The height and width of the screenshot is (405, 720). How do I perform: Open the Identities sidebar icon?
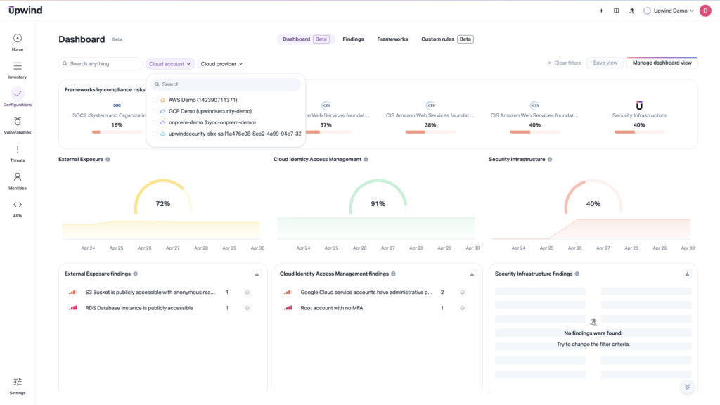tap(16, 178)
